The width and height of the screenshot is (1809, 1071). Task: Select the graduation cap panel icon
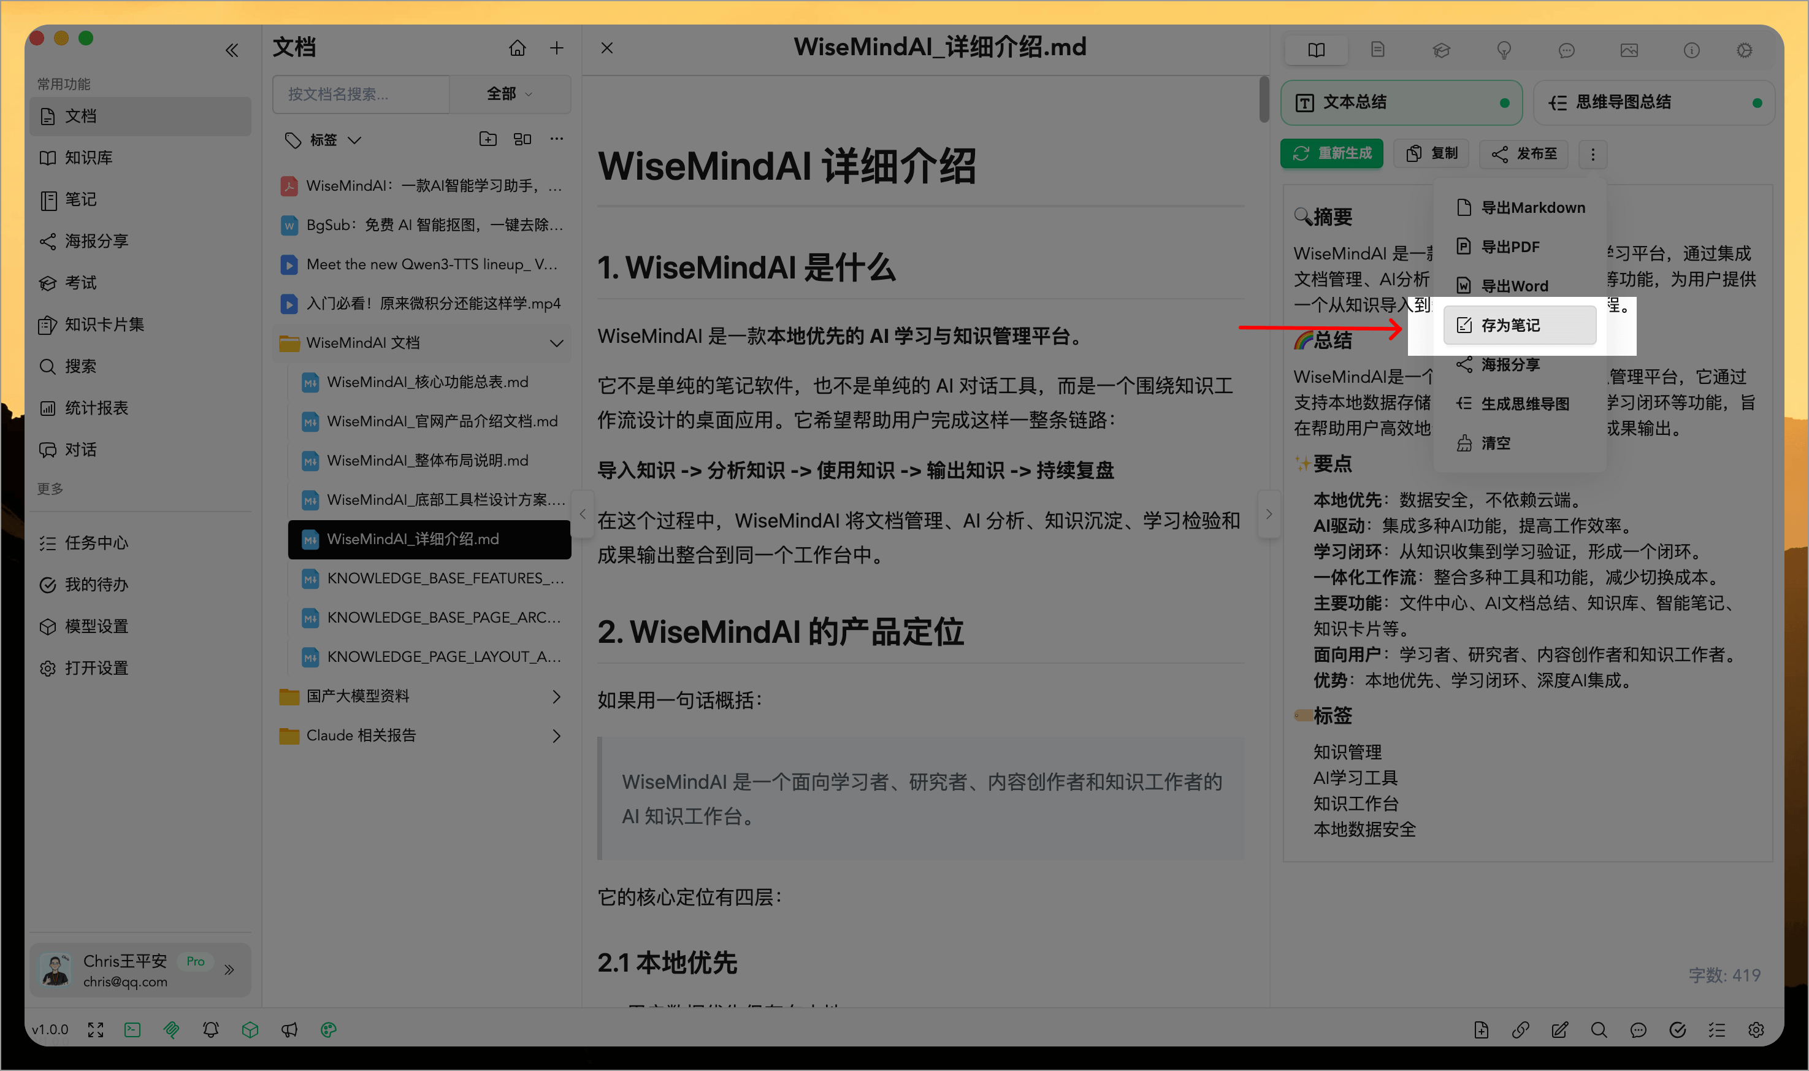click(x=1440, y=50)
